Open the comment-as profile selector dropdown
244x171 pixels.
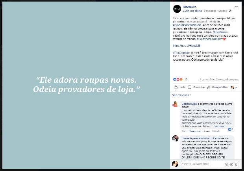(x=234, y=87)
